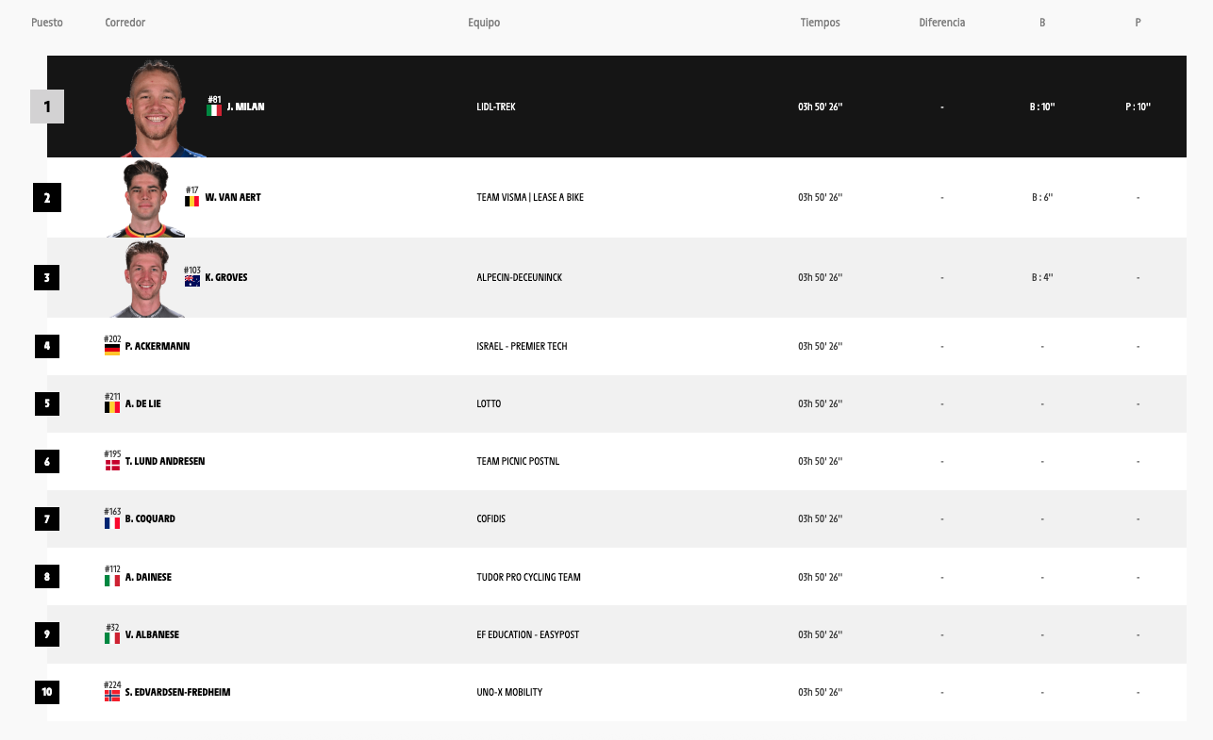
Task: Click the Uno-X Mobility team name
Action: pyautogui.click(x=509, y=693)
